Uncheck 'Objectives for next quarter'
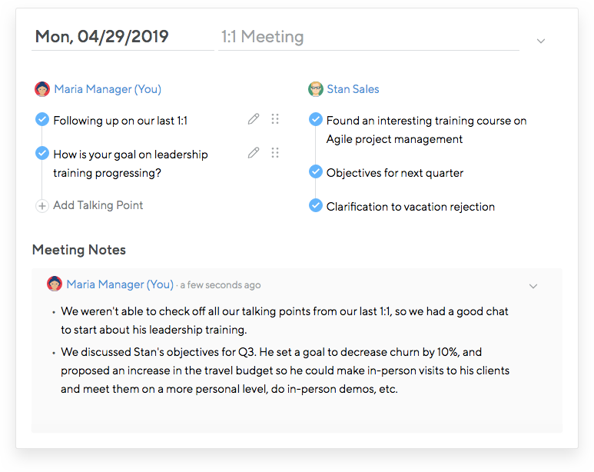The width and height of the screenshot is (594, 472). pos(315,171)
